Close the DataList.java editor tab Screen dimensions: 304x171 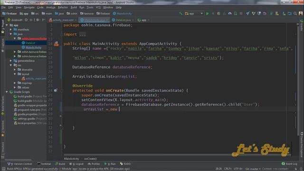pos(133,20)
